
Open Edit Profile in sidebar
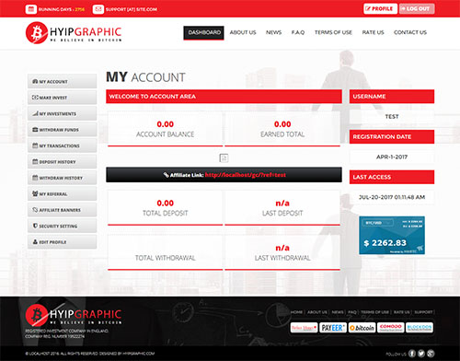click(62, 242)
